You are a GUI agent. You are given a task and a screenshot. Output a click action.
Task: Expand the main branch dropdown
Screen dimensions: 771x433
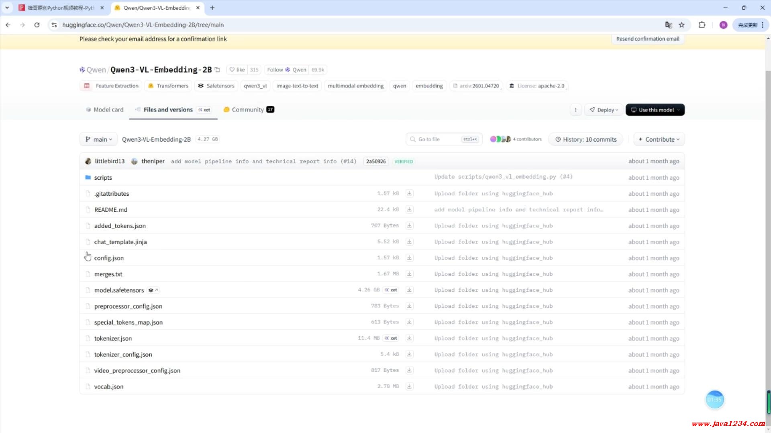(98, 140)
